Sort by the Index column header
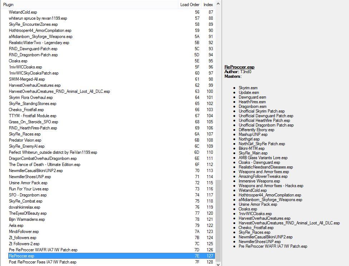The height and width of the screenshot is (266, 349). tap(208, 4)
